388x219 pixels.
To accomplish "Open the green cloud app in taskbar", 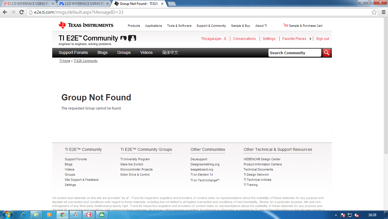I will tap(102, 215).
